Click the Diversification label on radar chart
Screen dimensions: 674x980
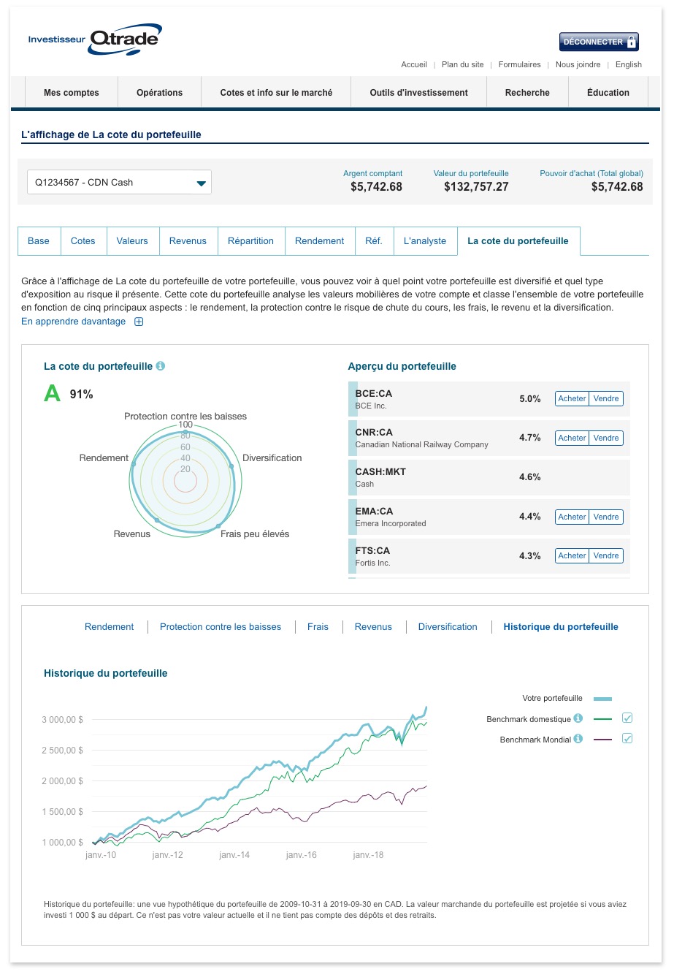(272, 458)
